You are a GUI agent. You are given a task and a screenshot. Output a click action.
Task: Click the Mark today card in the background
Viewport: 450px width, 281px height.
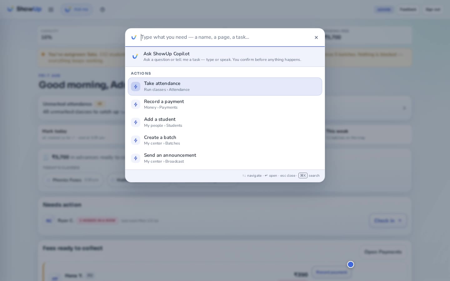pyautogui.click(x=83, y=134)
